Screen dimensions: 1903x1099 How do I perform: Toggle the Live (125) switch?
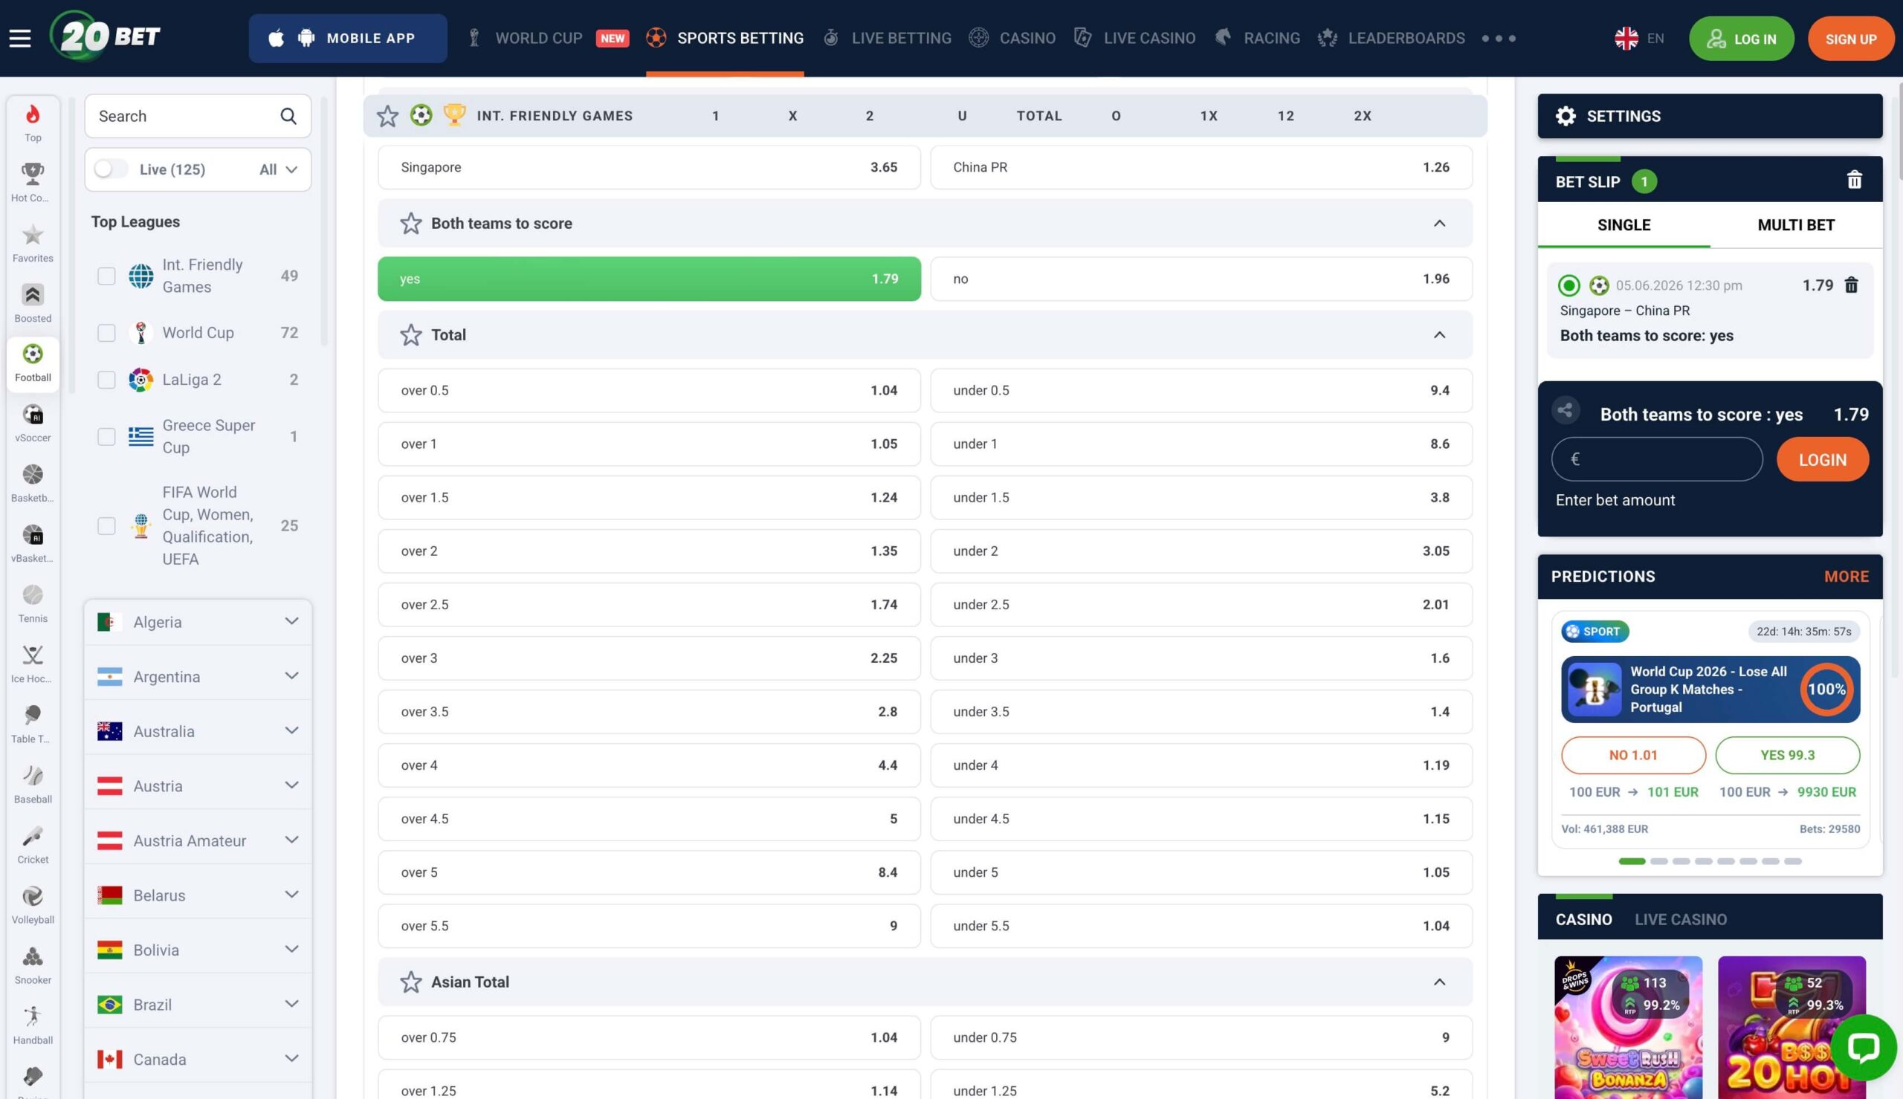pos(111,169)
